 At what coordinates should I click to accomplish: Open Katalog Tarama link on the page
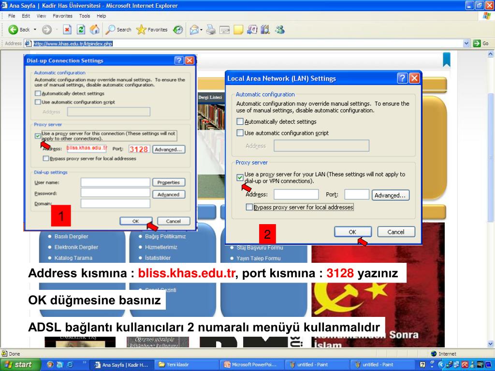point(73,258)
